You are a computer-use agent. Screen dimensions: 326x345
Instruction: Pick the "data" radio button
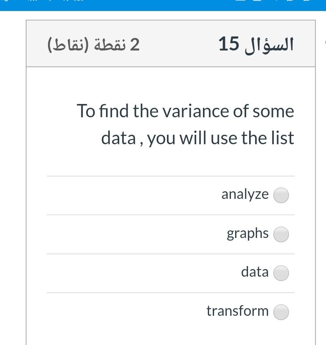[281, 273]
